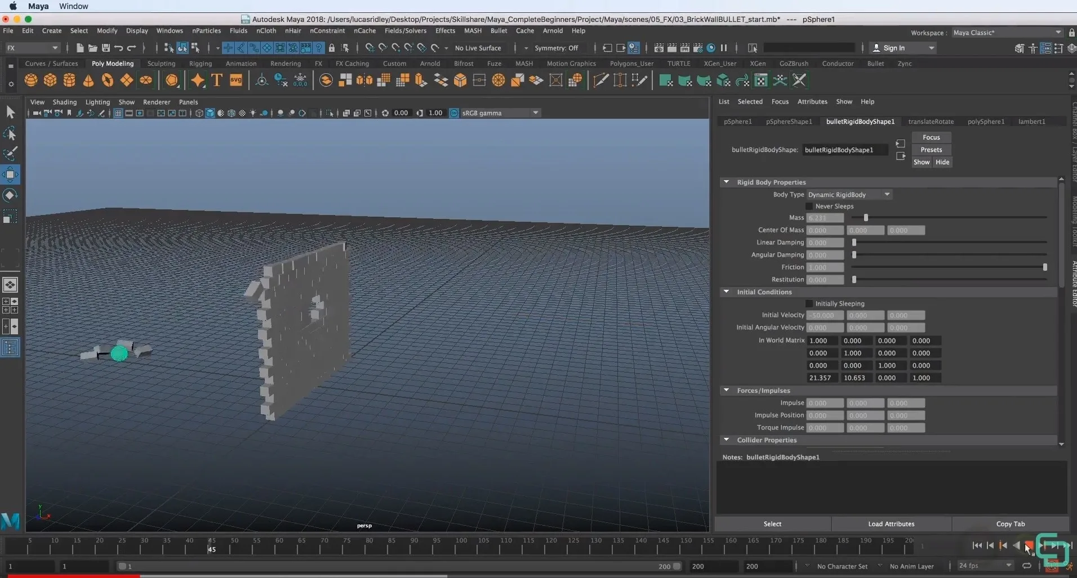
Task: Adjust the Mass slider handle
Action: pyautogui.click(x=866, y=218)
